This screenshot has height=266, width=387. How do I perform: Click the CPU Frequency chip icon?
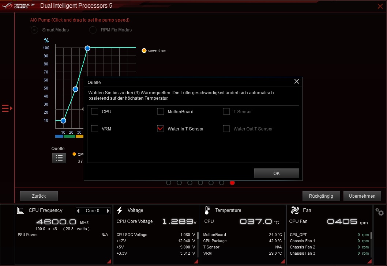pos(21,210)
